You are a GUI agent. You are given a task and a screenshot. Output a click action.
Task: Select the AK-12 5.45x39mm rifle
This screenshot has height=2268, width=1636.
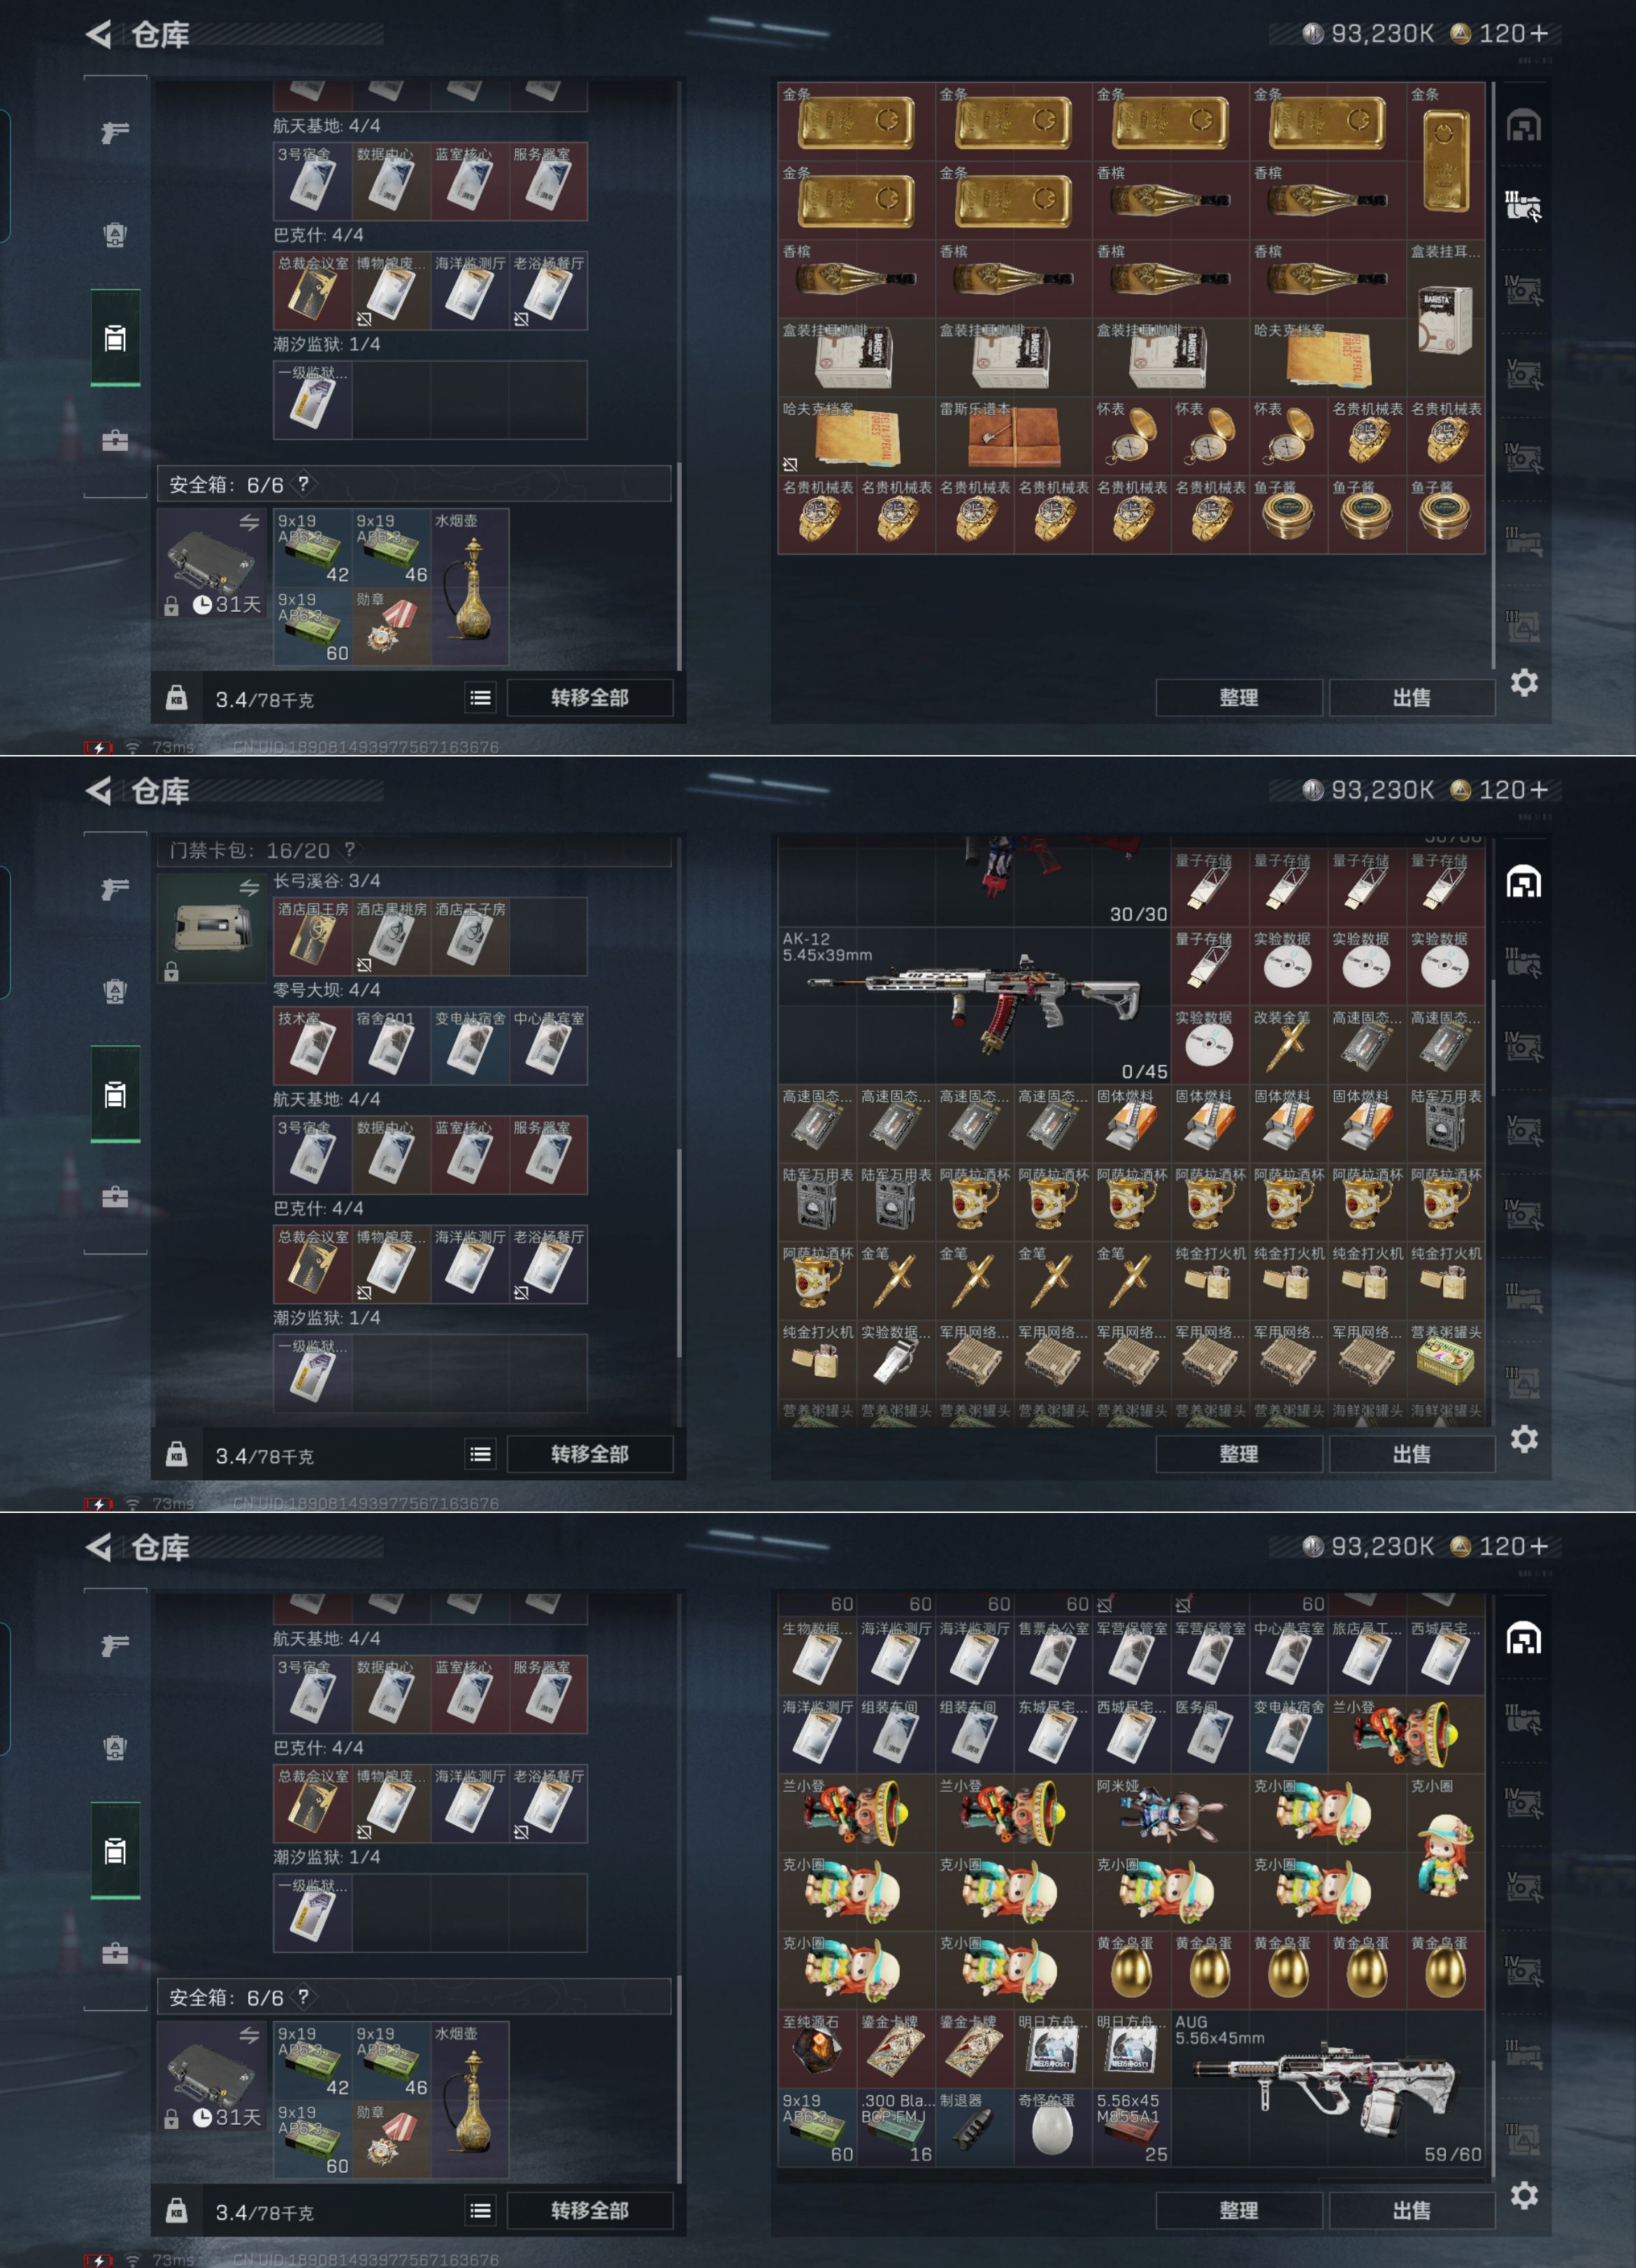974,1006
